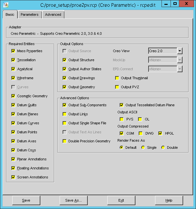Uncheck the Mass Properties checkbox

click(13, 51)
